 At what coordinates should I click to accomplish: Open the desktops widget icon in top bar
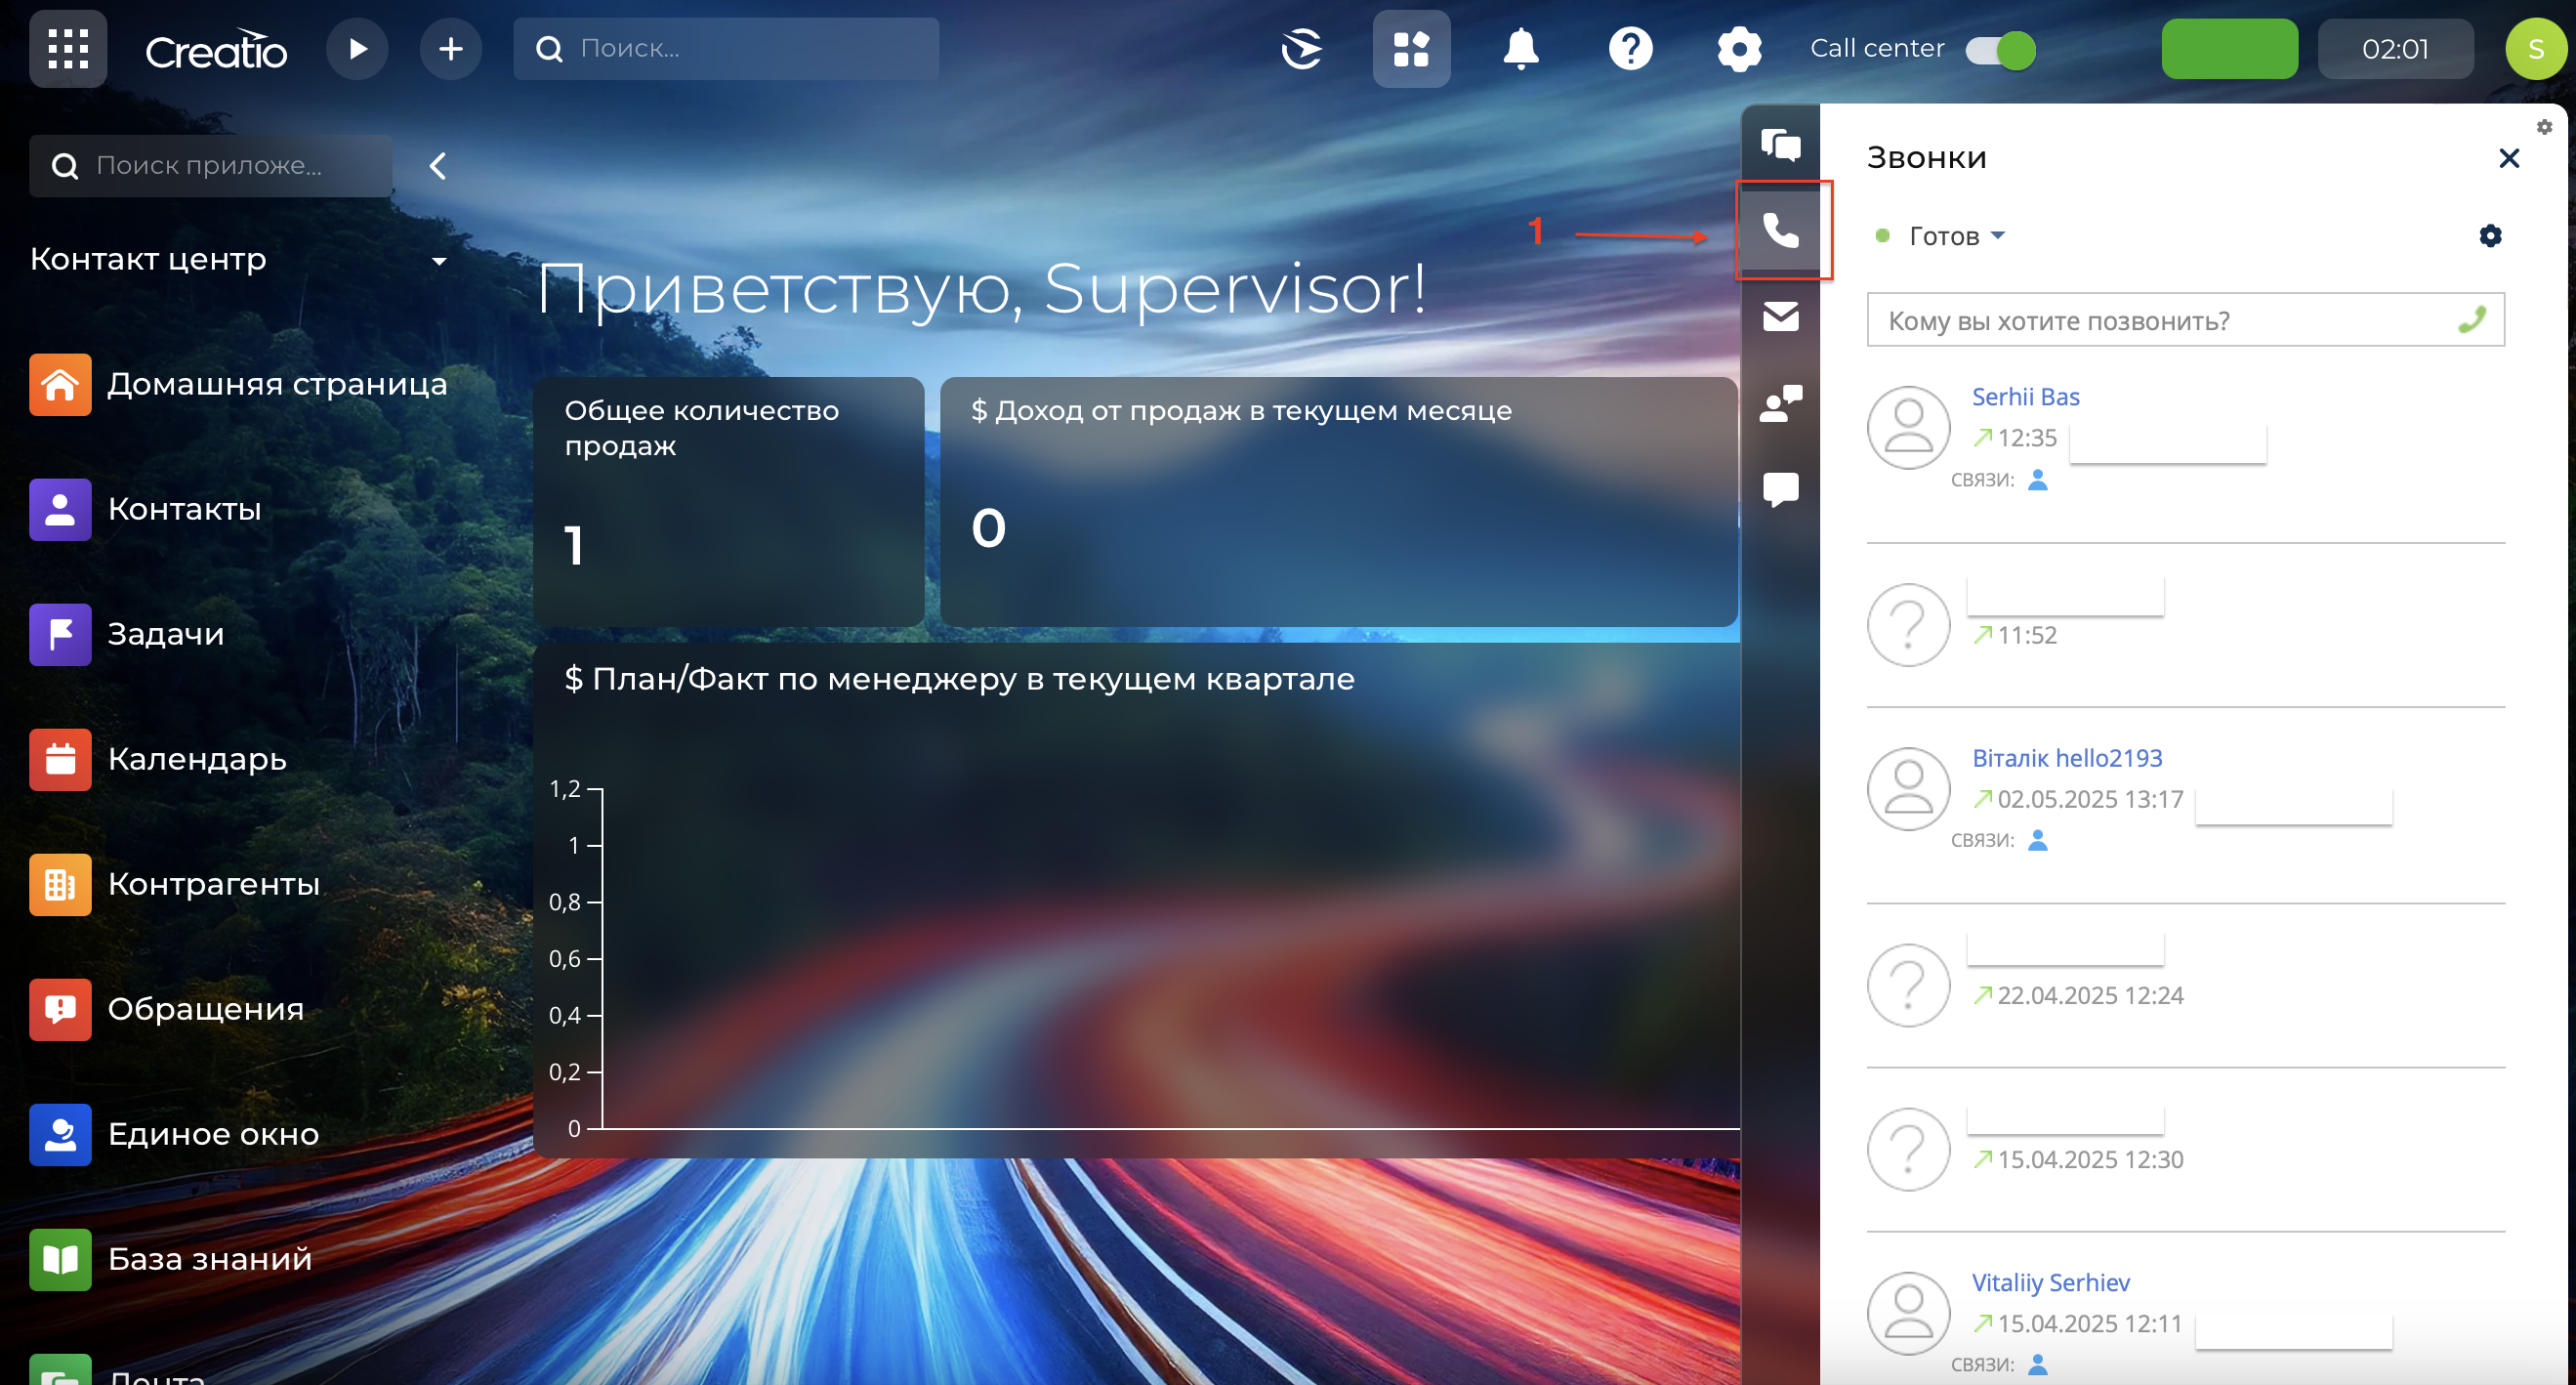point(1411,48)
